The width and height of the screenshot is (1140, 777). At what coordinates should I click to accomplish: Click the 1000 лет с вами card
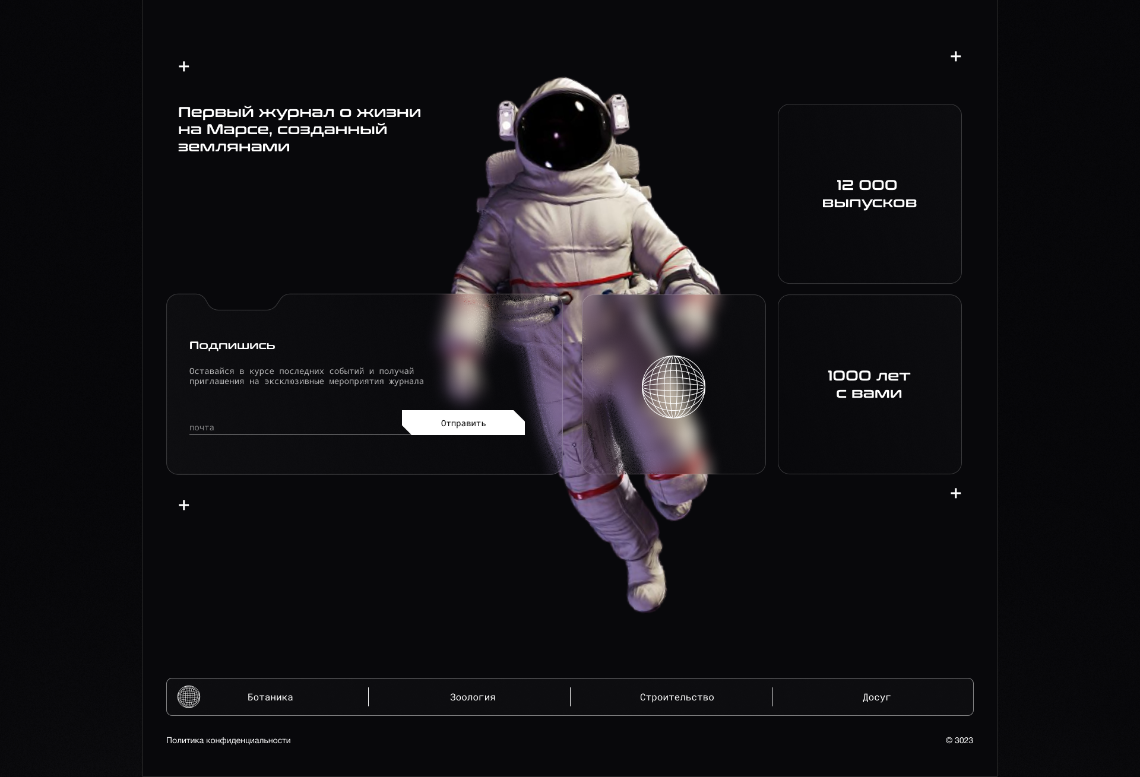click(869, 384)
